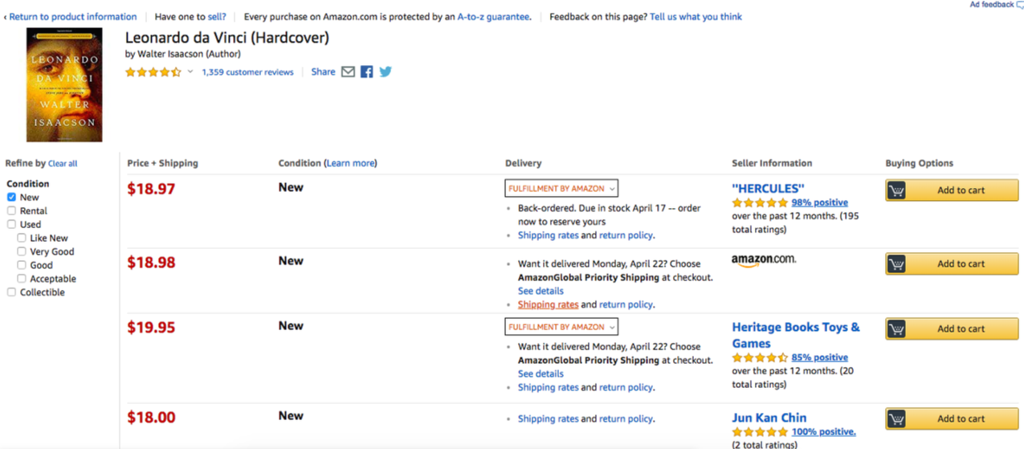Return to product information link
The width and height of the screenshot is (1024, 449).
pos(72,16)
